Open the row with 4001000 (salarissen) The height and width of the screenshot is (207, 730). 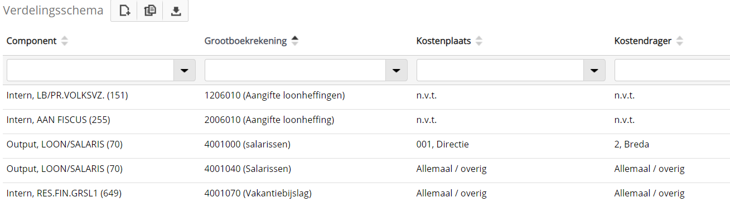[365, 145]
